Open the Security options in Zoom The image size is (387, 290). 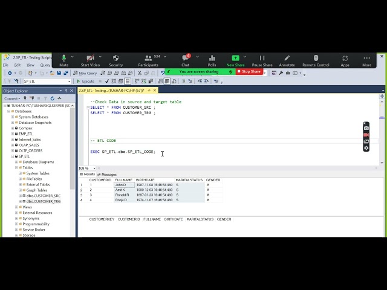pos(115,59)
